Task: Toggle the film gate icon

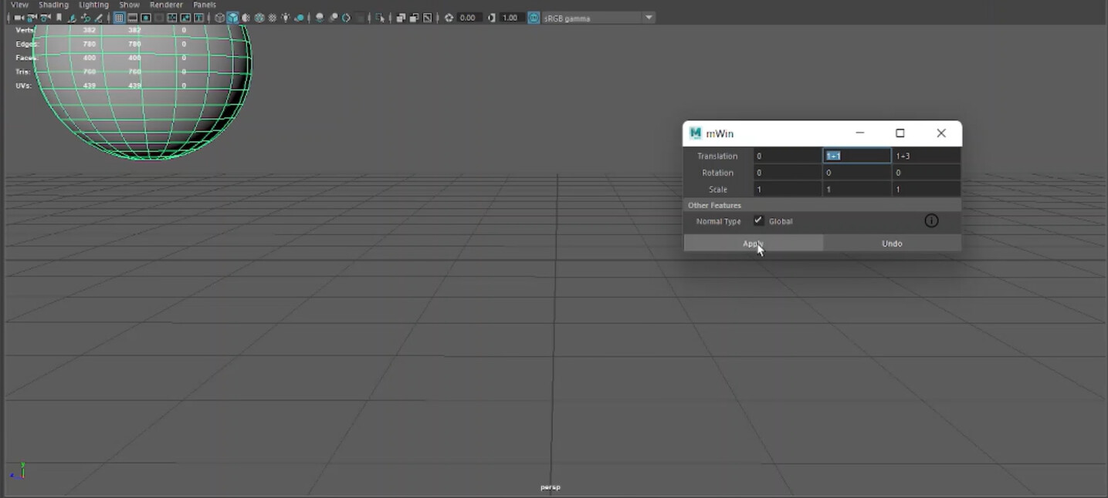Action: (132, 17)
